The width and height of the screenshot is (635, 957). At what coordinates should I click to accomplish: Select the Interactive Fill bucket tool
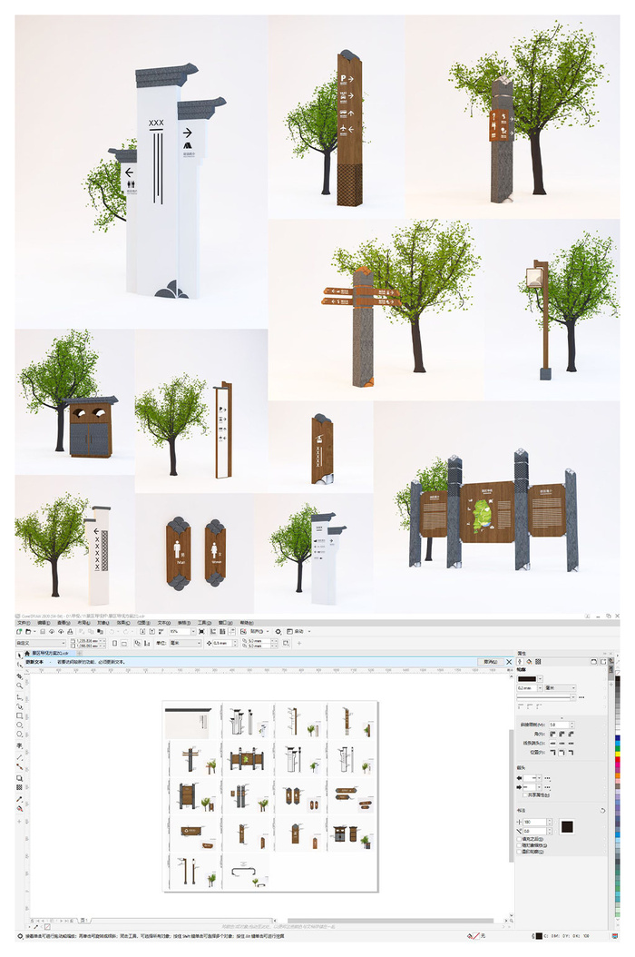click(x=19, y=807)
